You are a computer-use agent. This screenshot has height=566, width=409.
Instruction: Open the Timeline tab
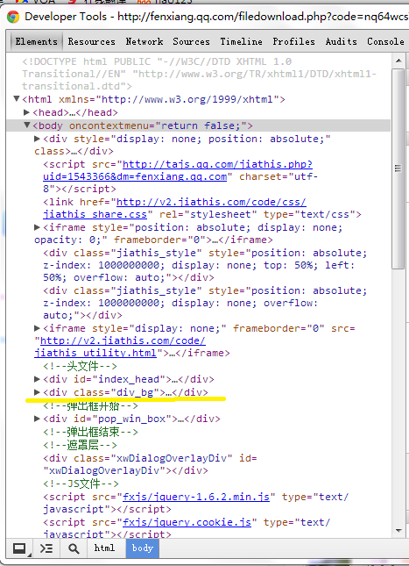241,41
